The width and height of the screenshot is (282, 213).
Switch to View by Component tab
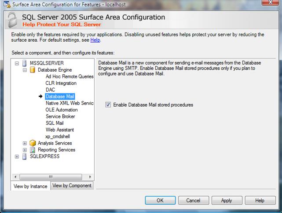pos(72,186)
